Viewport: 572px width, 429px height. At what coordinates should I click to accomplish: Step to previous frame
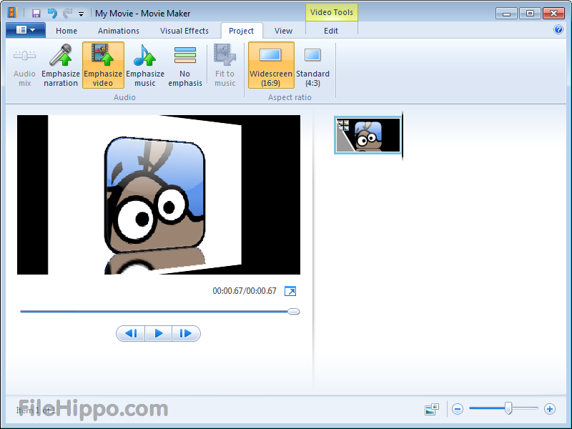[131, 333]
